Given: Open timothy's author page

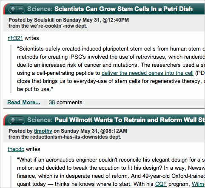Looking at the screenshot, I should [x=43, y=131].
